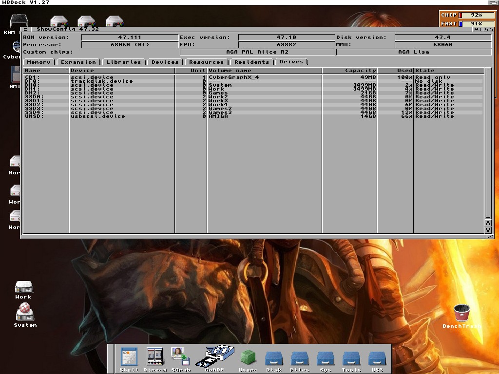Viewport: 499px width, 374px height.
Task: Click the Games2 volume name in the list
Action: tap(220, 109)
